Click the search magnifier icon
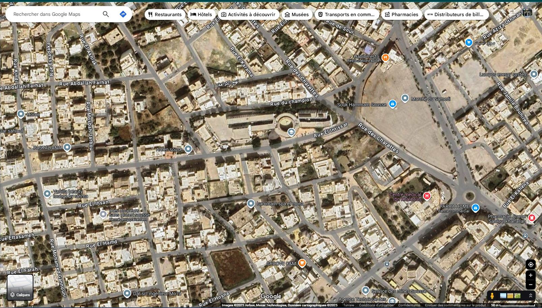This screenshot has width=542, height=308. [106, 14]
